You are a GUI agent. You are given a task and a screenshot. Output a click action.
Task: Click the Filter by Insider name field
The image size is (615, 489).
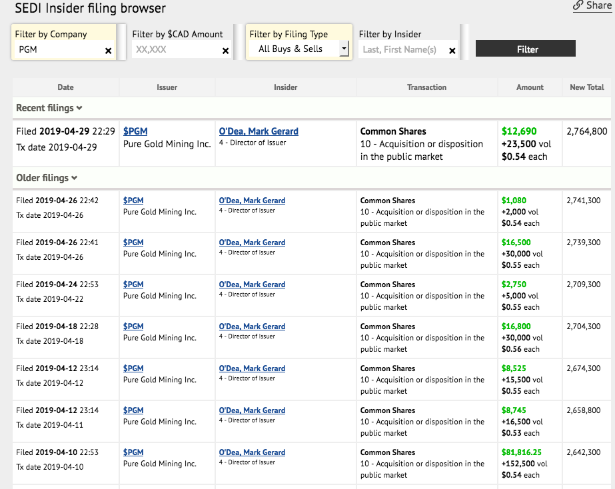point(402,50)
